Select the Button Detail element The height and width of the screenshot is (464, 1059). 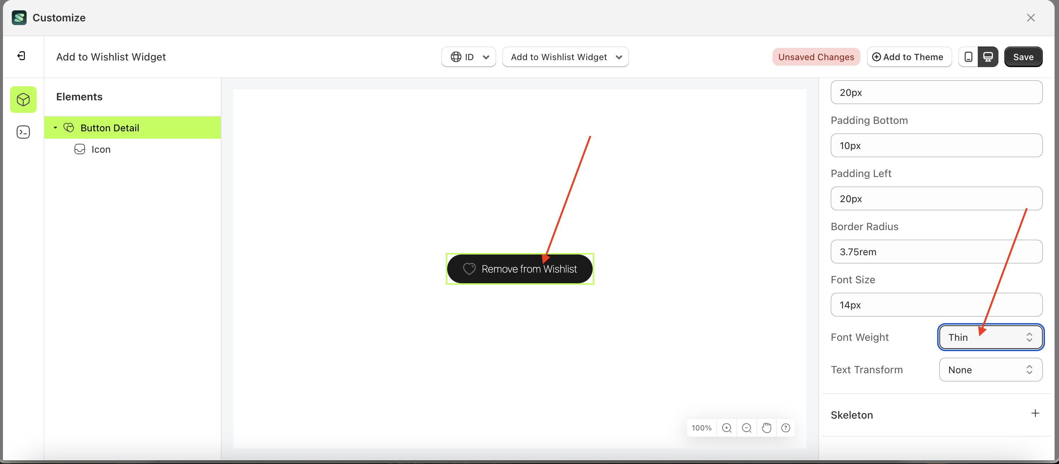pos(110,128)
